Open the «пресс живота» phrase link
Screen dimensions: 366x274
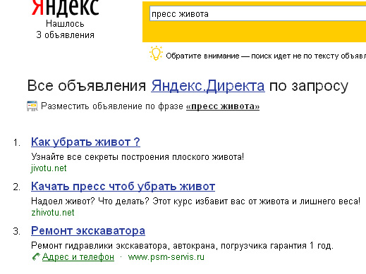click(x=223, y=106)
